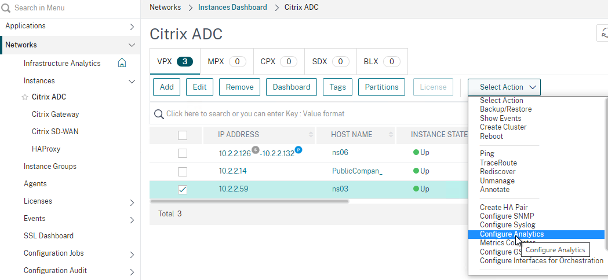Click the refresh icon at top right
This screenshot has width=608, height=280.
point(603,34)
